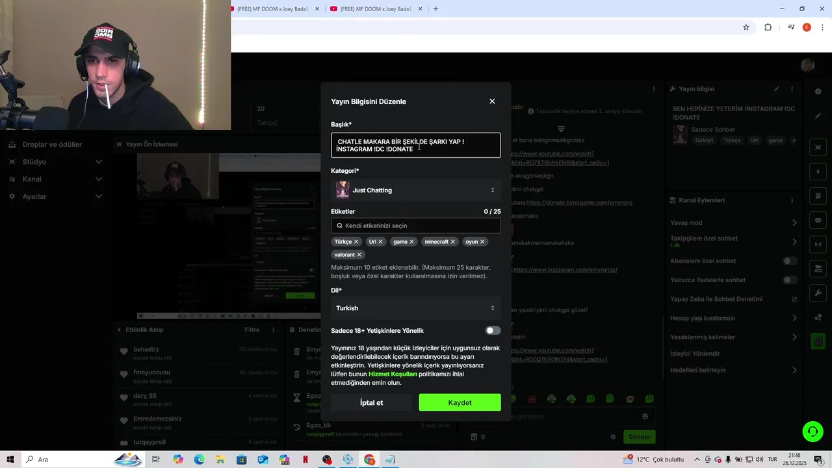
Task: Click into the Başlık title text field
Action: coord(415,145)
